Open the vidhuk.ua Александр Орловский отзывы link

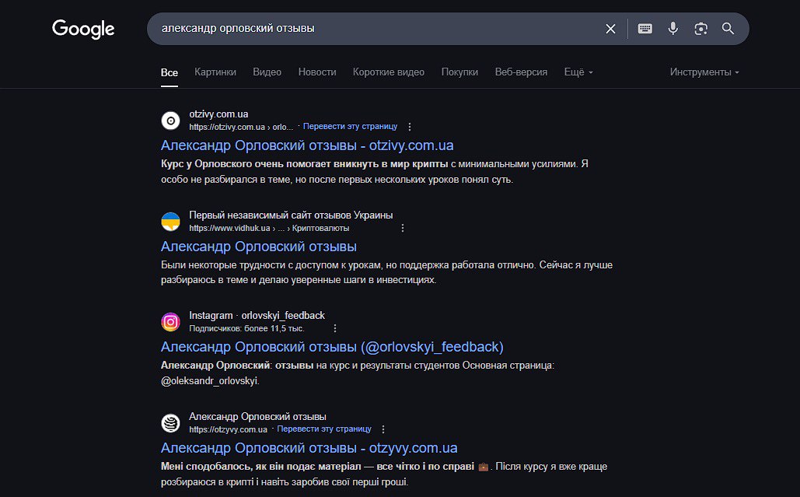coord(259,247)
